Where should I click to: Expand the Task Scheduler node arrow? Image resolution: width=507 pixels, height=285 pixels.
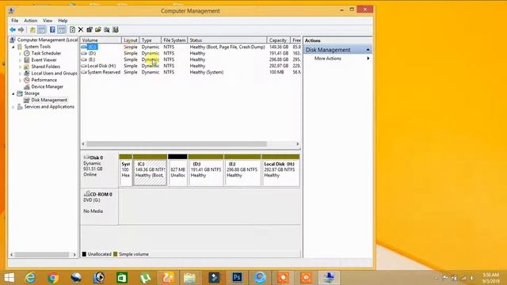coord(20,53)
